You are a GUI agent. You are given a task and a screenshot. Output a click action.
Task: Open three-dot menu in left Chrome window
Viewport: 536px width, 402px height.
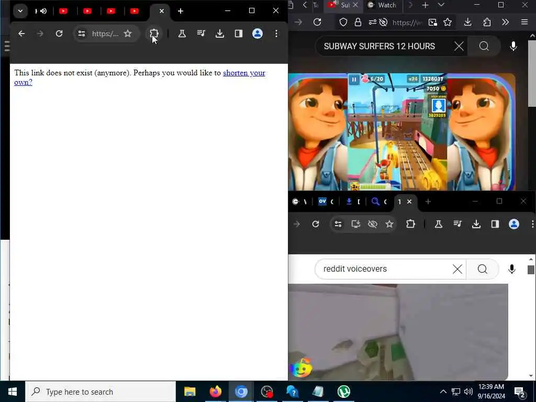tap(276, 33)
